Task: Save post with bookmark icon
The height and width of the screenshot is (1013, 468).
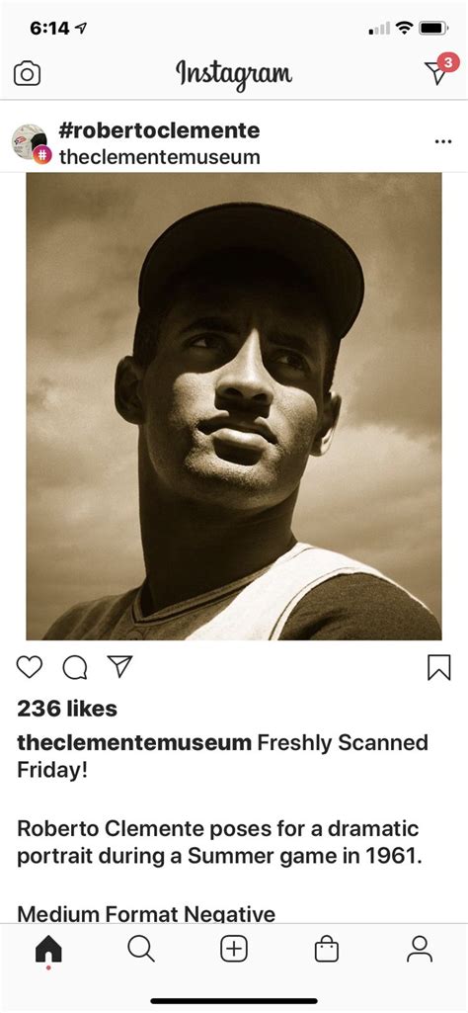Action: pos(439,667)
